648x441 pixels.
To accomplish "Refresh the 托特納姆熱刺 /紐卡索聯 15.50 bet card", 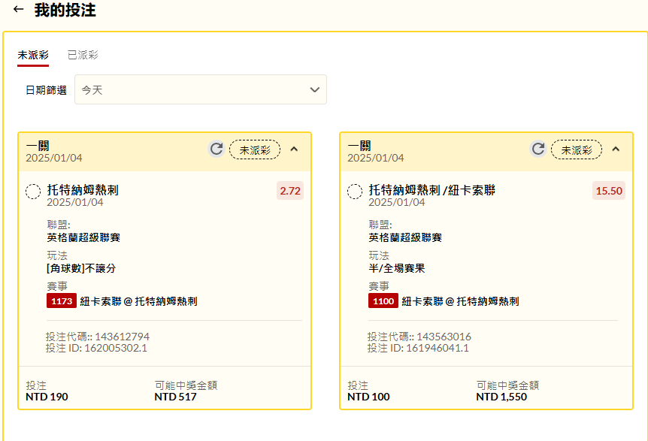I will [537, 149].
